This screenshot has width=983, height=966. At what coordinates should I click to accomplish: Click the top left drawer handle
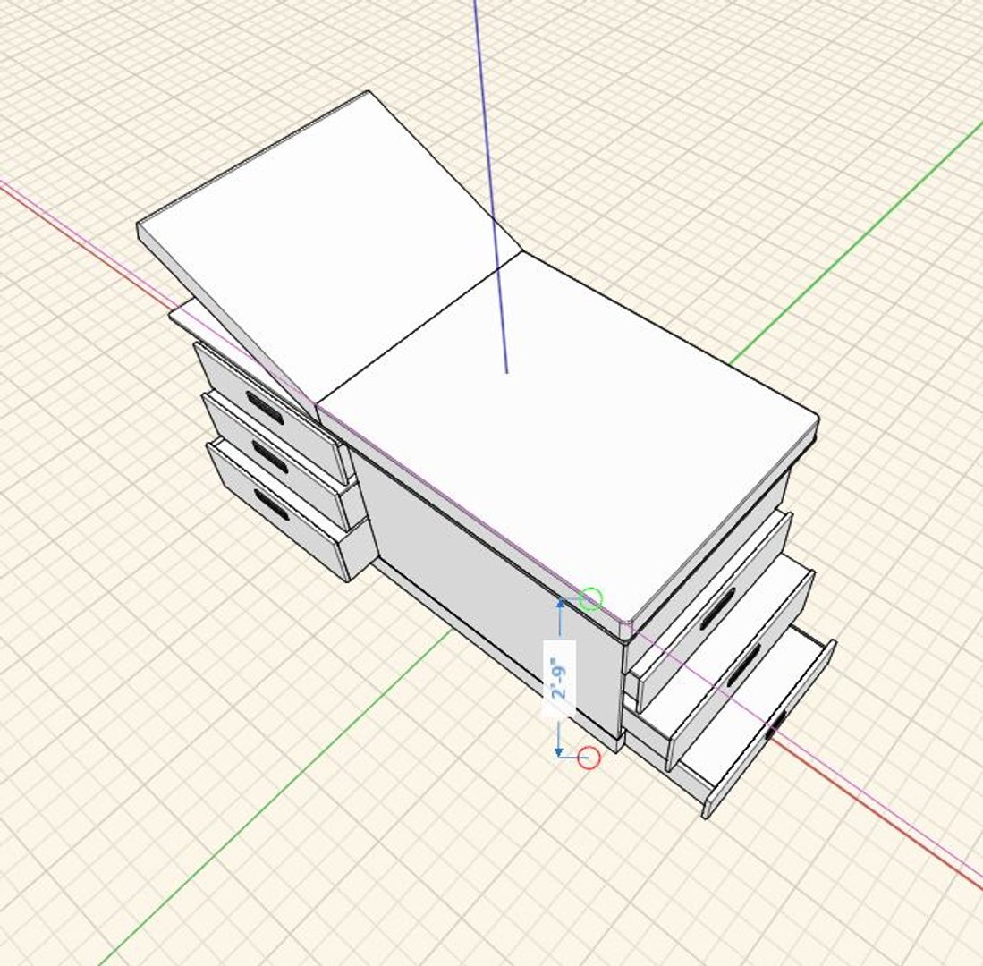[x=265, y=408]
